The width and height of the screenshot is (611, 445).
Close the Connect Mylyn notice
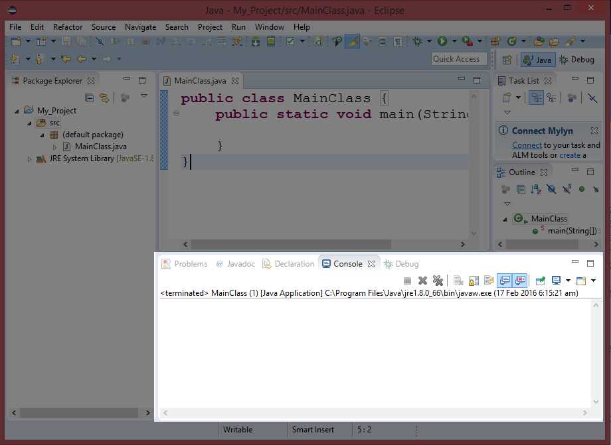click(x=594, y=131)
